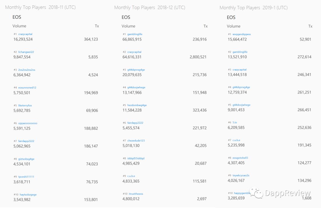321x208 pixels.
Task: Click the Monthly Top Players 2018-12 heading
Action: pos(150,8)
